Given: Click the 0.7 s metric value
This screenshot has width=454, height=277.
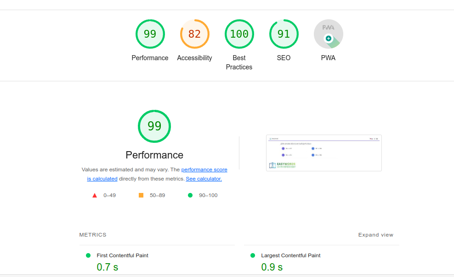Looking at the screenshot, I should point(108,267).
